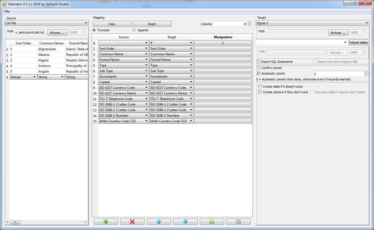Image resolution: width=374 pixels, height=230 pixels.
Task: Open ISO 3166-1 Number source dropdown
Action: pos(123,116)
